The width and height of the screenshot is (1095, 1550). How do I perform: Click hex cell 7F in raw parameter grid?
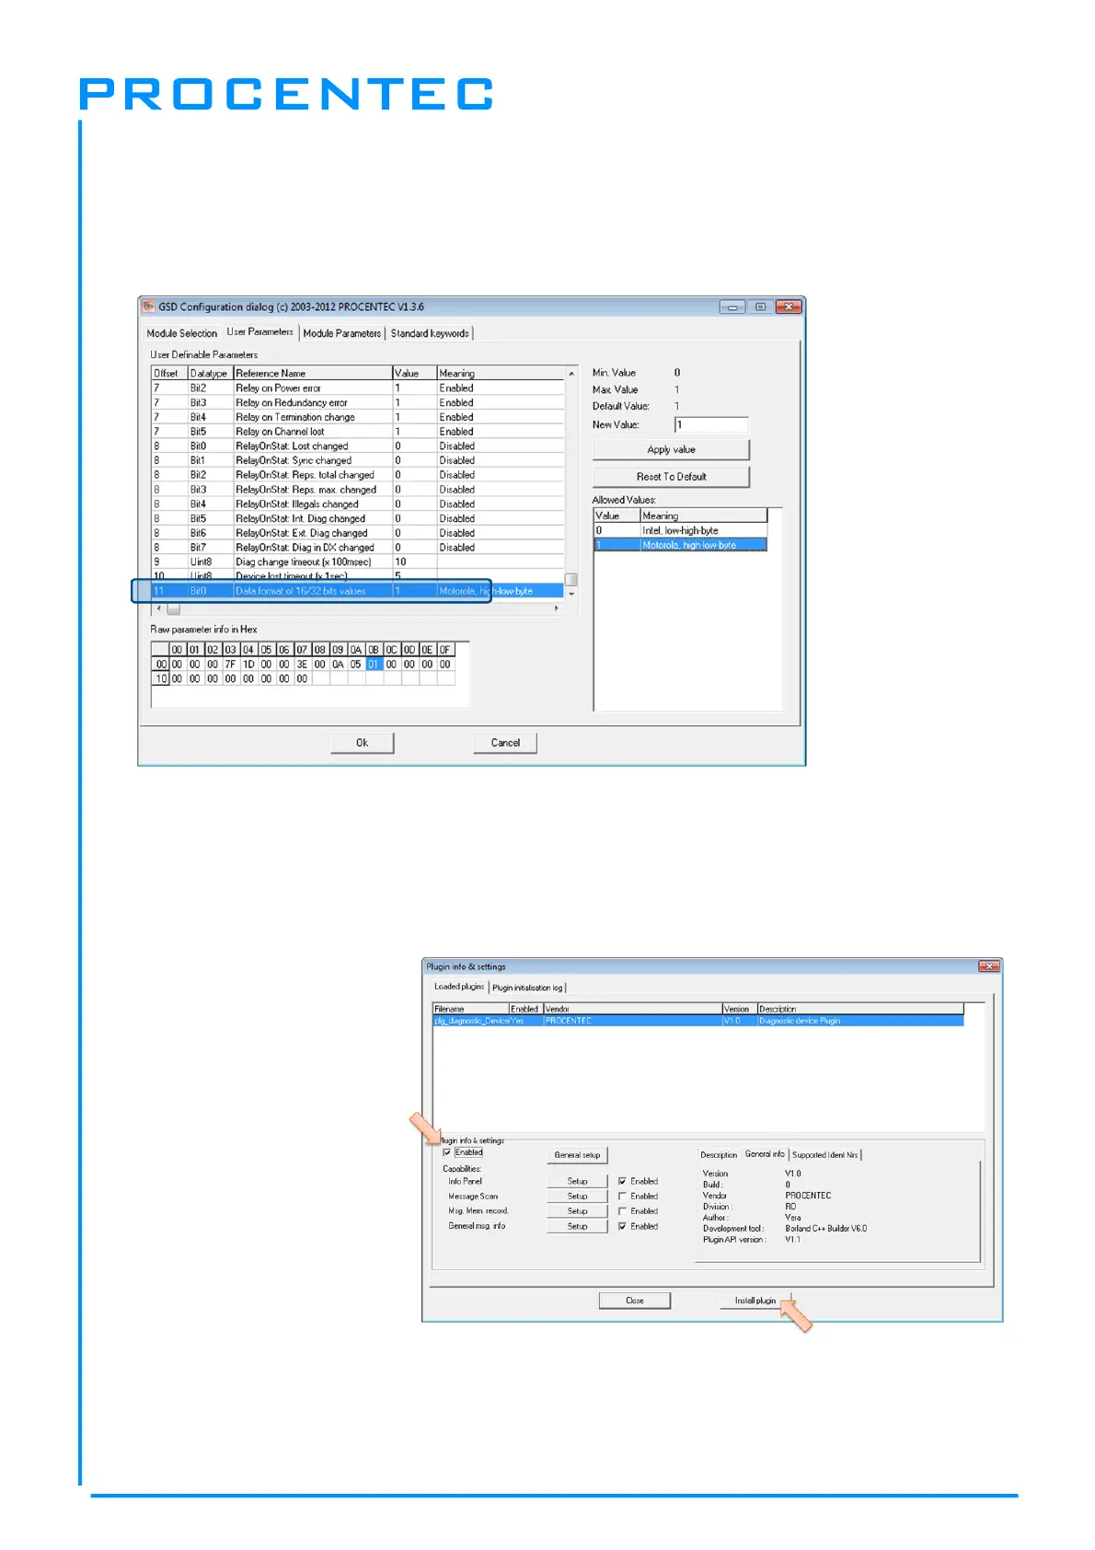(x=230, y=665)
